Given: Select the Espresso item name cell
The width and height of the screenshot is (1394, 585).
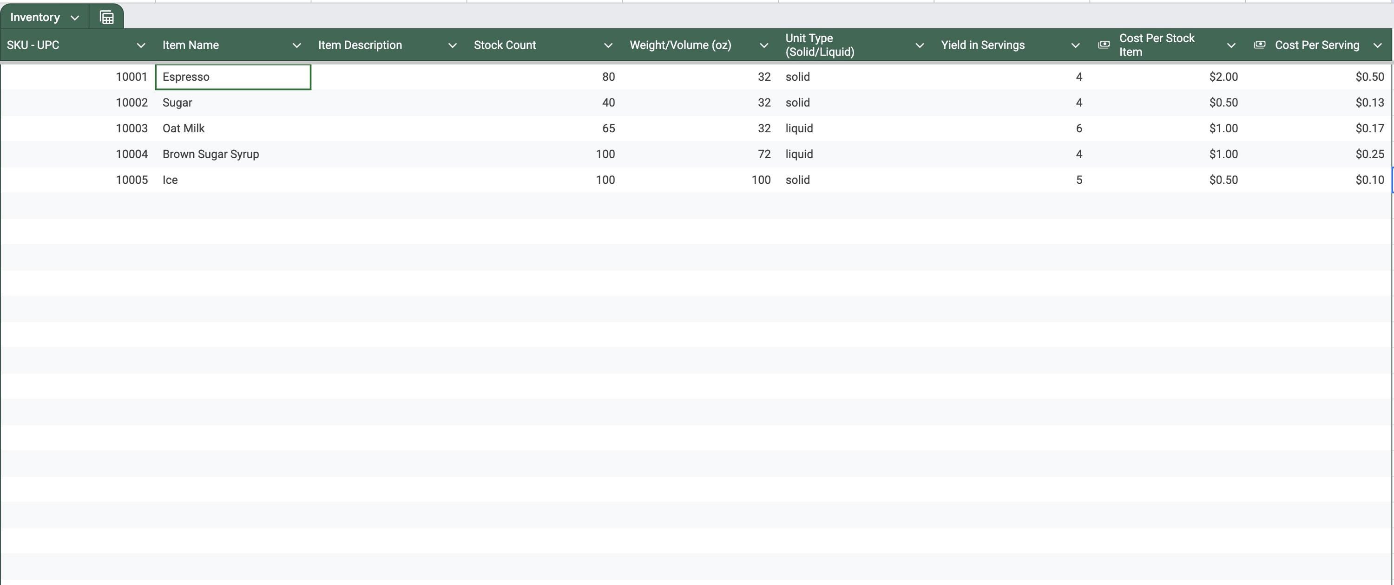Looking at the screenshot, I should coord(233,77).
